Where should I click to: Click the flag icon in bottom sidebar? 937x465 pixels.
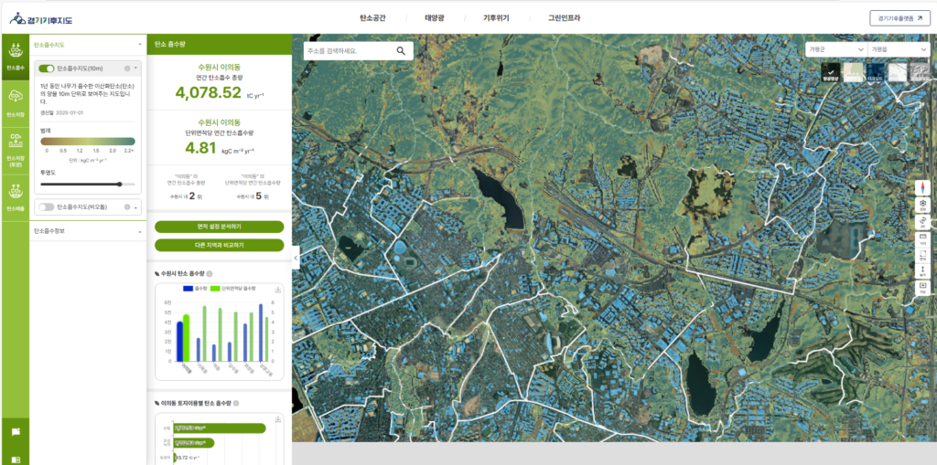click(x=15, y=431)
